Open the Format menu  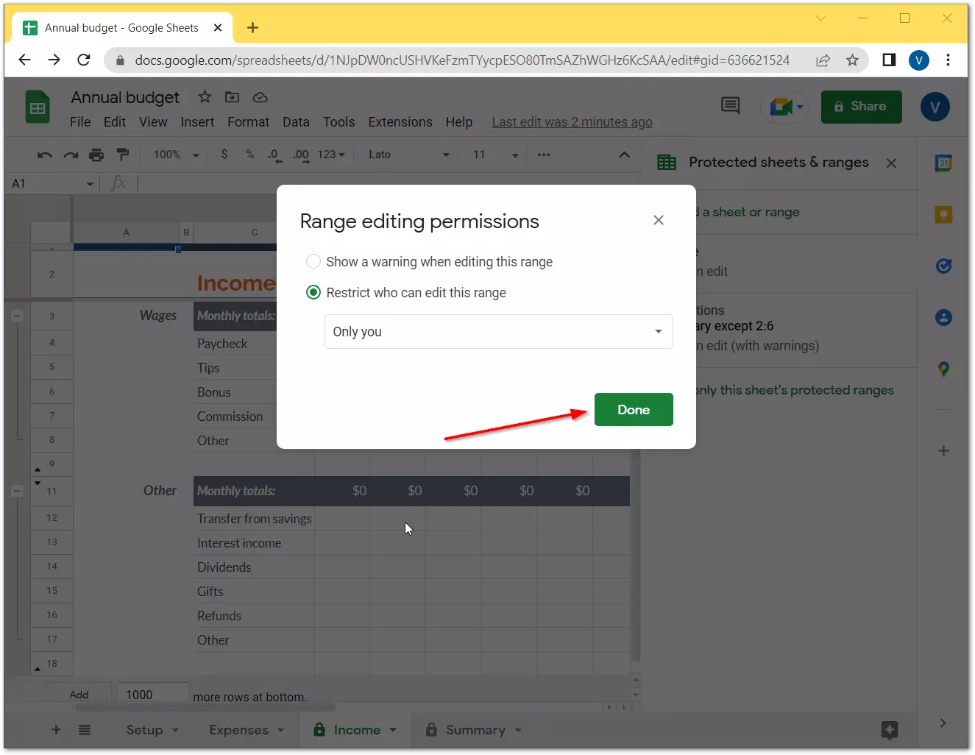[x=248, y=122]
